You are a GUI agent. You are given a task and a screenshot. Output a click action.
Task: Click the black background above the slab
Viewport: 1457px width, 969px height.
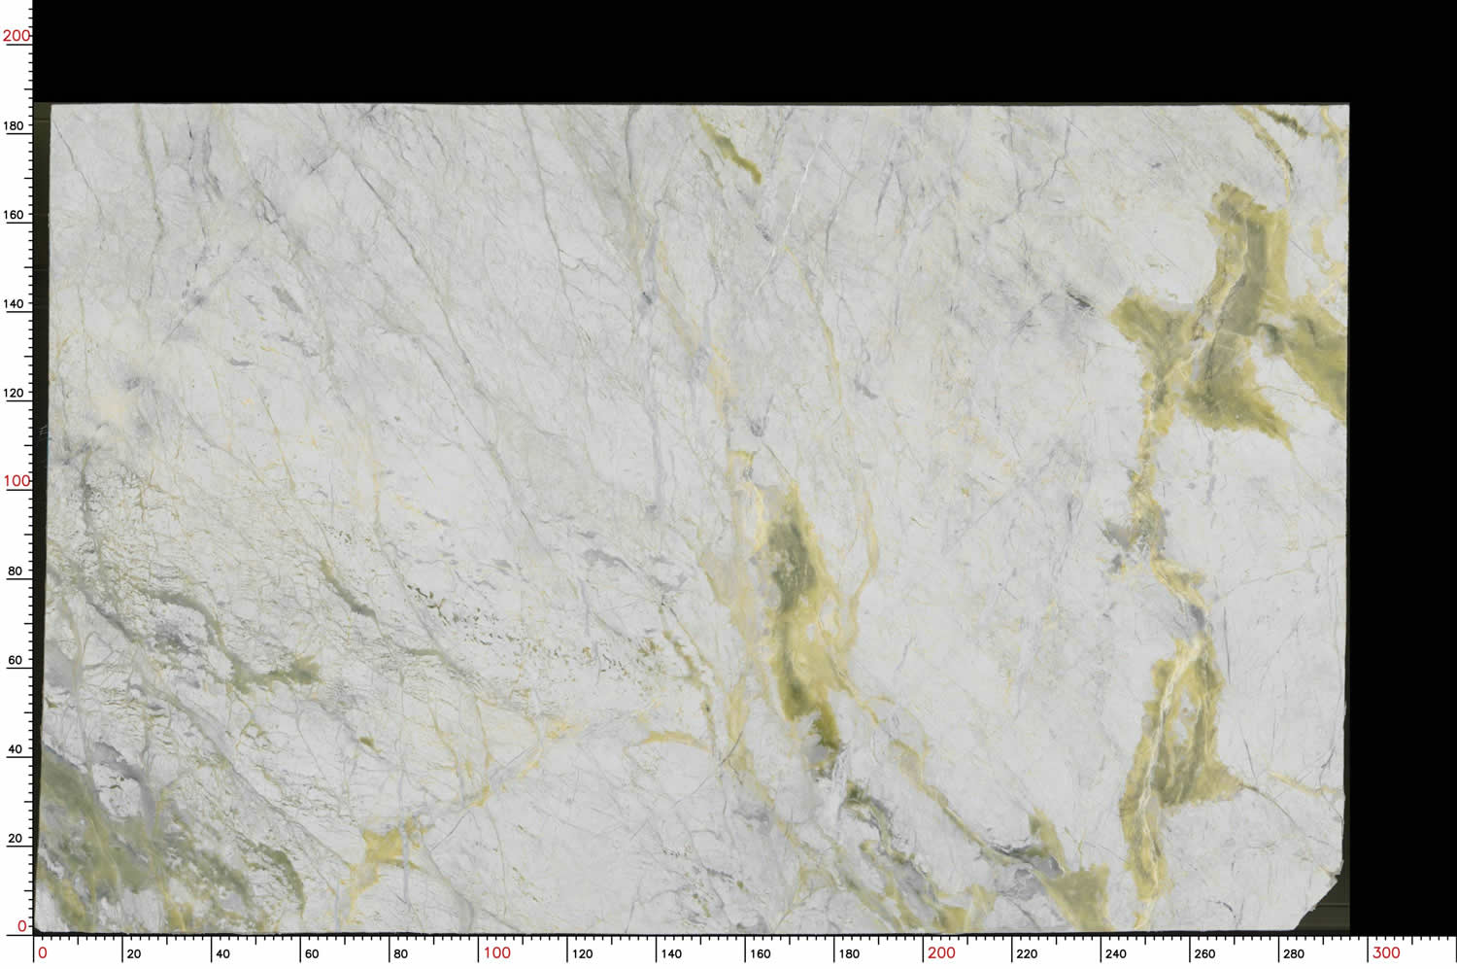point(680,49)
